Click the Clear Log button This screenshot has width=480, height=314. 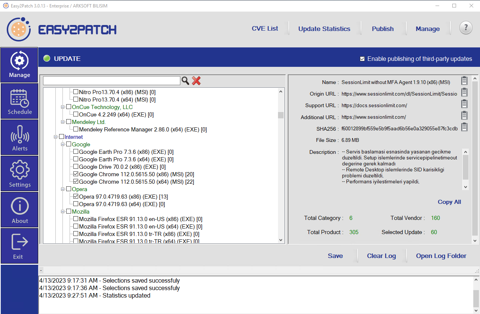(381, 256)
